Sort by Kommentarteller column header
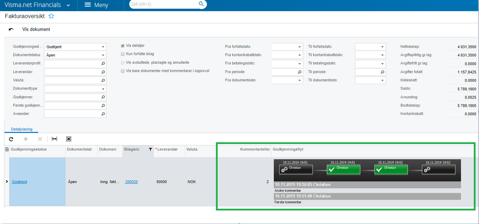This screenshot has height=224, width=479. coord(255,149)
